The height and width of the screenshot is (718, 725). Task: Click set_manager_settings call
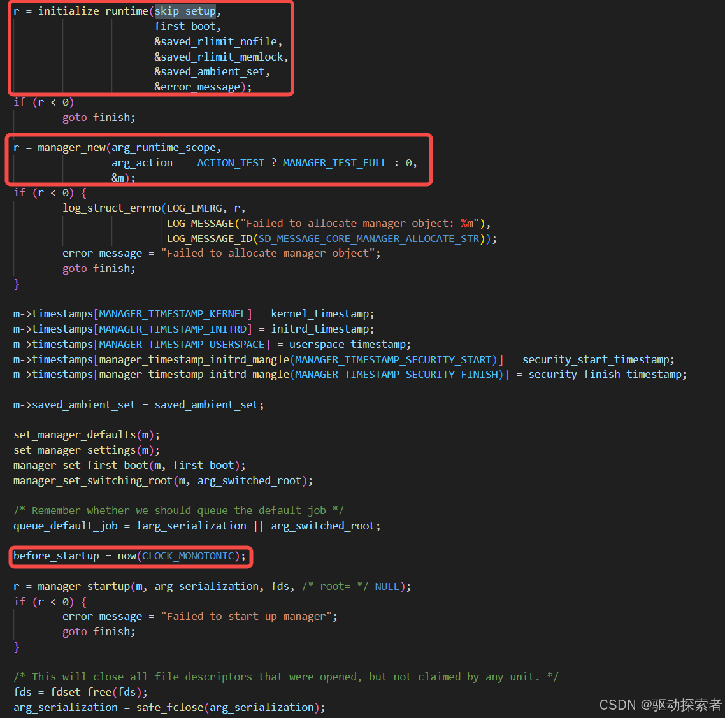point(75,450)
